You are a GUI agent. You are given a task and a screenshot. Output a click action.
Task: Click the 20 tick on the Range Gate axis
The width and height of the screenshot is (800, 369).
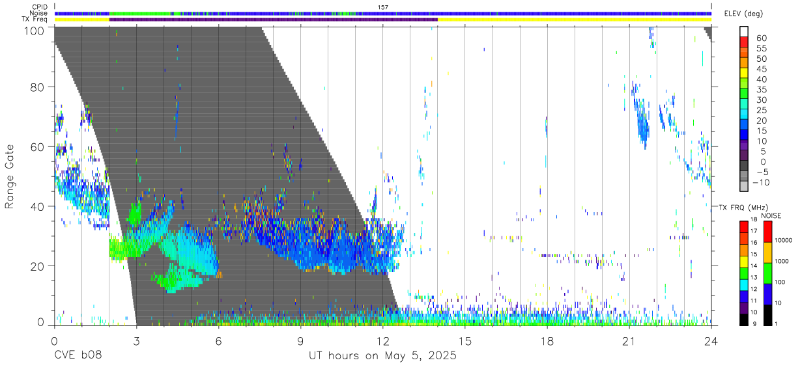coord(38,266)
